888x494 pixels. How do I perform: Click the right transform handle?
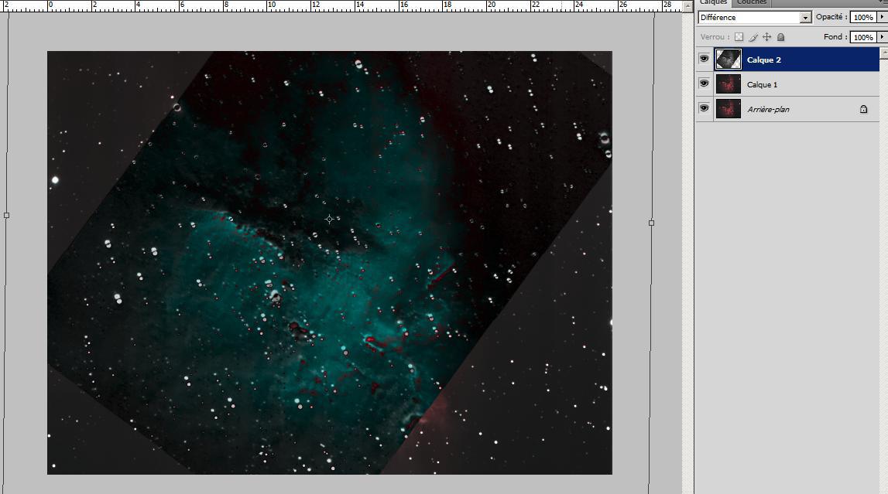click(651, 223)
